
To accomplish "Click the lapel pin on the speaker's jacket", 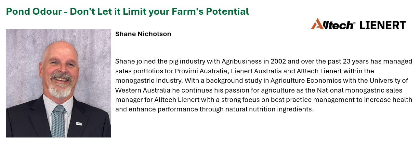I will point(79,123).
